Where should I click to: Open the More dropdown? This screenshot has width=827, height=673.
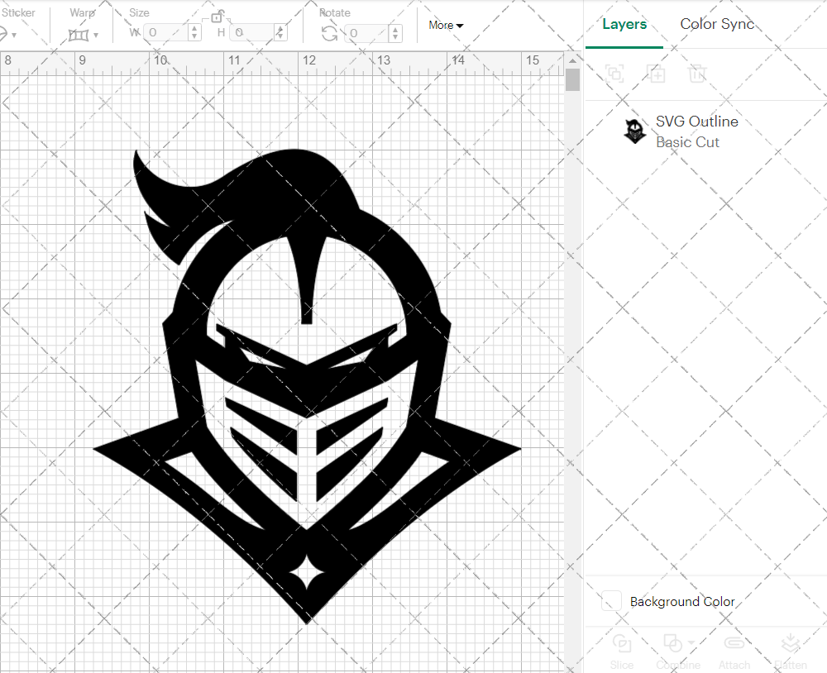[445, 25]
